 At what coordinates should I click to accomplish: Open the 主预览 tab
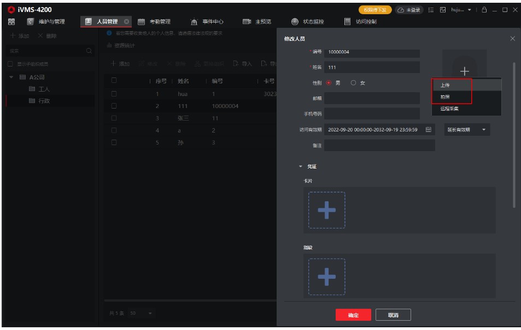pyautogui.click(x=257, y=22)
